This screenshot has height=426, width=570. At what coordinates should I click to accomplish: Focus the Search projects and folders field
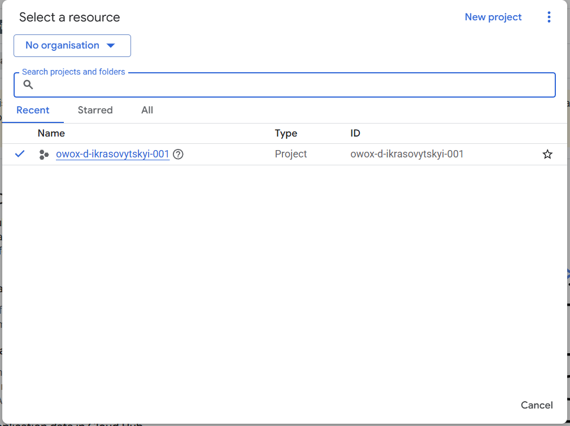click(285, 85)
